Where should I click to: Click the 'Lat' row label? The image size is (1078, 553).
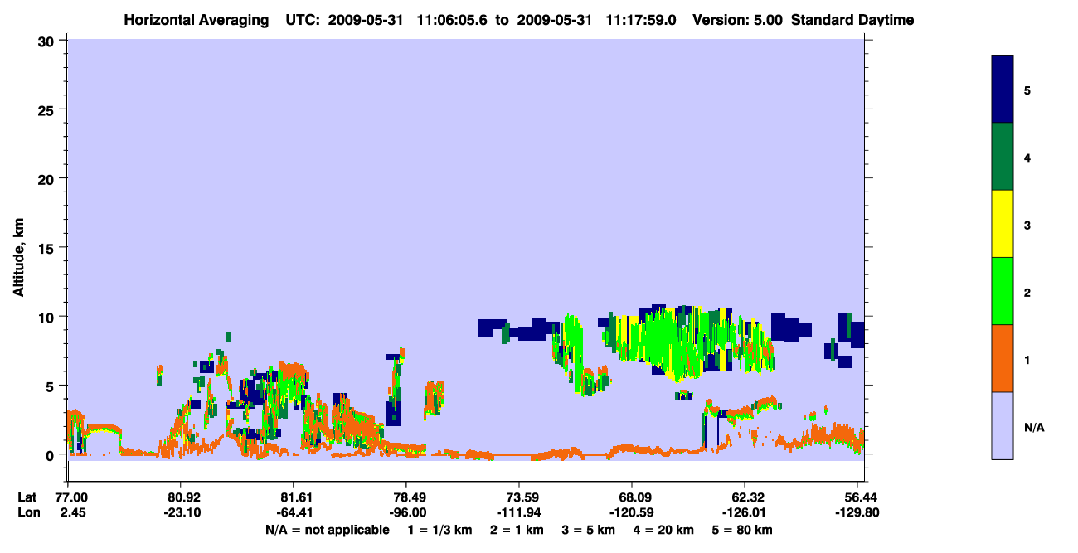pyautogui.click(x=27, y=497)
